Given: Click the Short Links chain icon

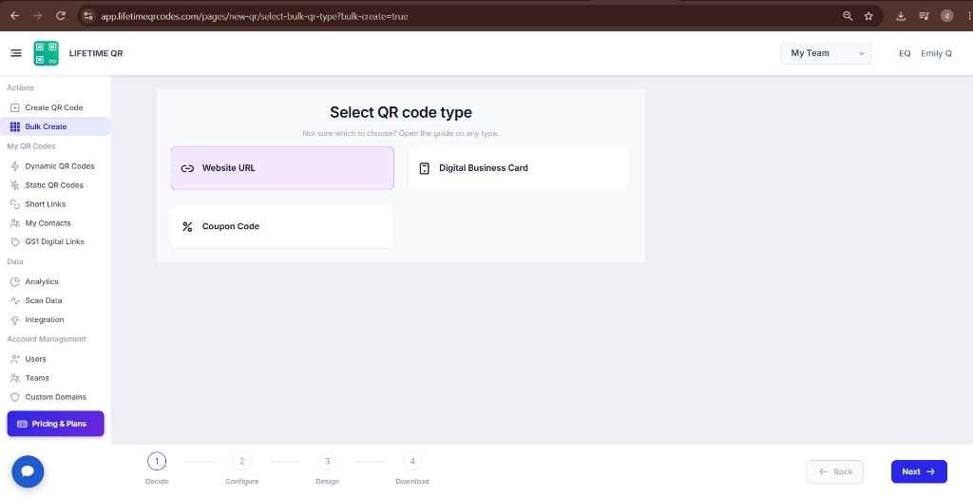Looking at the screenshot, I should click(x=15, y=204).
